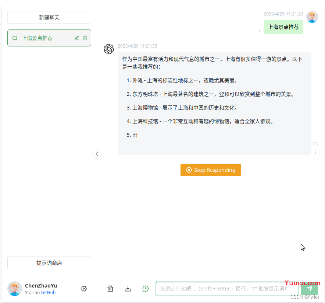Open settings with the gear icon
This screenshot has height=303, width=325.
point(84,289)
